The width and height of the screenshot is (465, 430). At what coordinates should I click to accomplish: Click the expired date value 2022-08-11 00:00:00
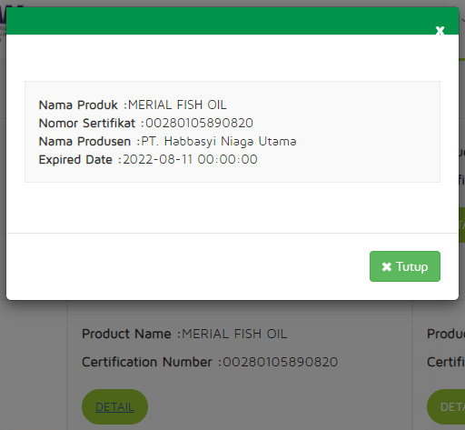190,159
